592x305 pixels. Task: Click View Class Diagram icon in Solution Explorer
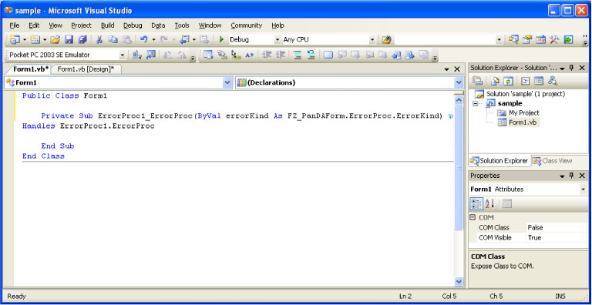click(x=553, y=81)
